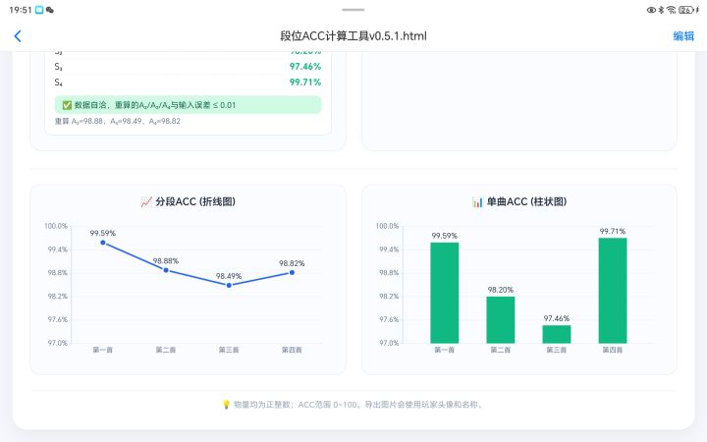Tap the 单曲ACC (柱状图) title
This screenshot has width=707, height=442.
coord(526,201)
